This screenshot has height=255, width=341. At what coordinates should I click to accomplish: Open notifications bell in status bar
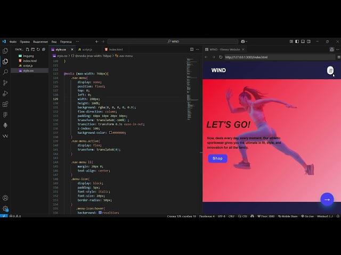click(x=338, y=216)
